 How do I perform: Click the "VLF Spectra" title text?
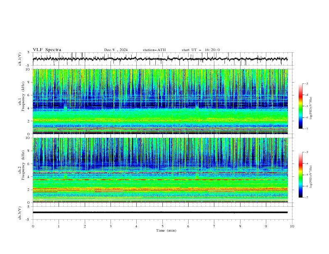point(47,50)
